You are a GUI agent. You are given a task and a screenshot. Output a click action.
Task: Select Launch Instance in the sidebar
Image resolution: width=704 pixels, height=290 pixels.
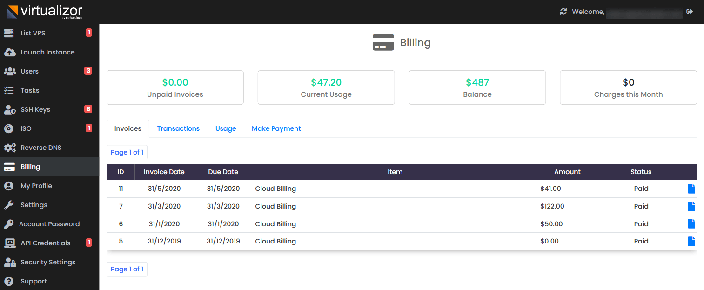47,52
